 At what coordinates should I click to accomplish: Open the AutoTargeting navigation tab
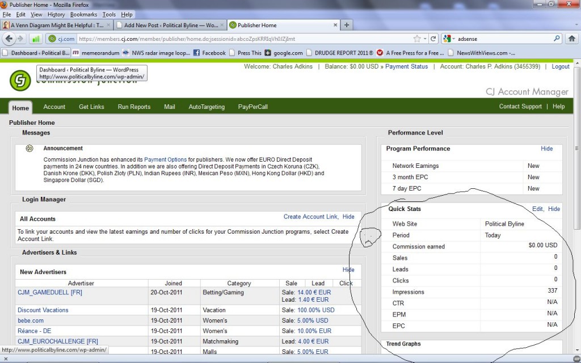tap(207, 107)
